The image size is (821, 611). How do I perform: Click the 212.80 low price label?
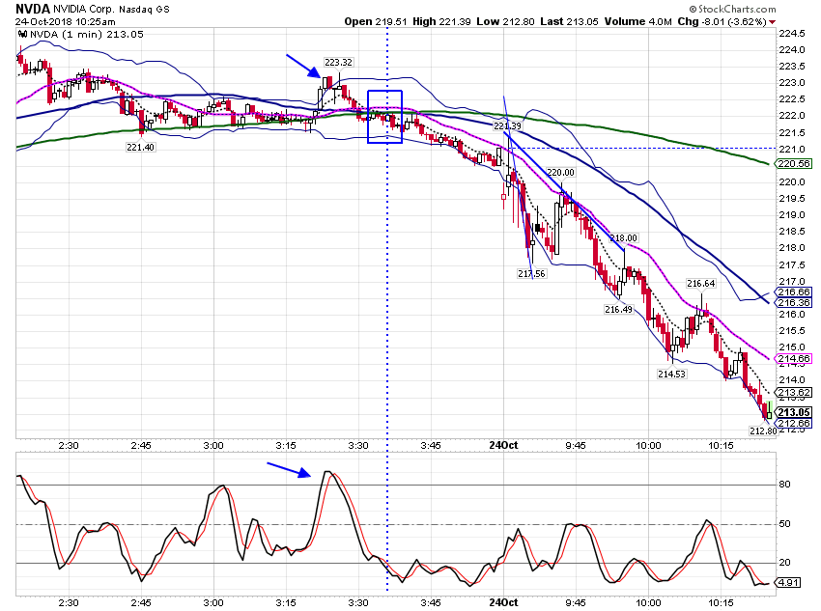click(763, 431)
